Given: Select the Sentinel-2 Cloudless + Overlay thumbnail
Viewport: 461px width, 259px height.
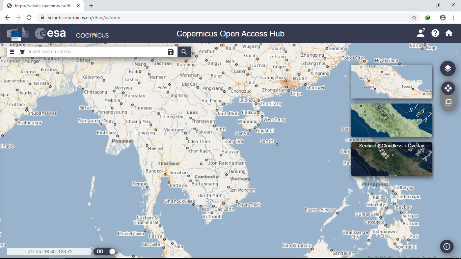Looking at the screenshot, I should [x=392, y=159].
